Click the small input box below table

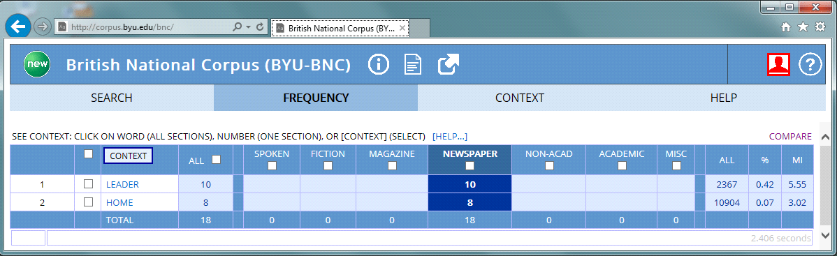coord(28,238)
